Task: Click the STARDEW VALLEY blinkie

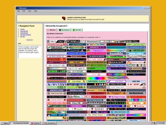Action: (x=96, y=62)
